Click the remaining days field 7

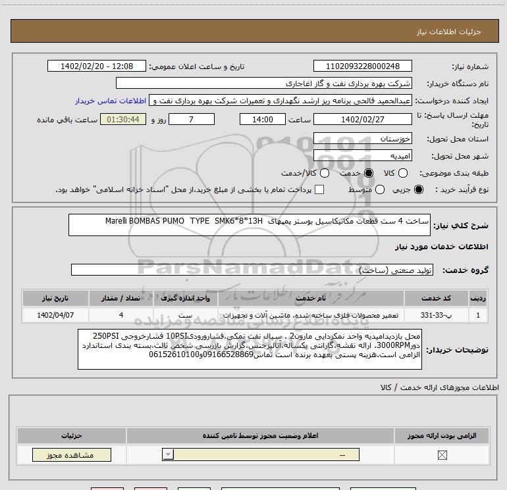(x=192, y=119)
